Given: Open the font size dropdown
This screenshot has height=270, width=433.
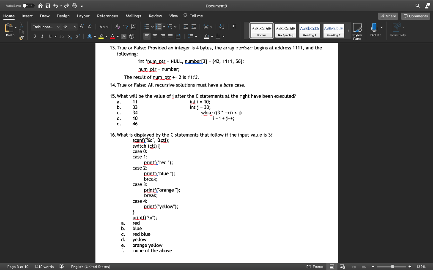Looking at the screenshot, I should pos(75,27).
